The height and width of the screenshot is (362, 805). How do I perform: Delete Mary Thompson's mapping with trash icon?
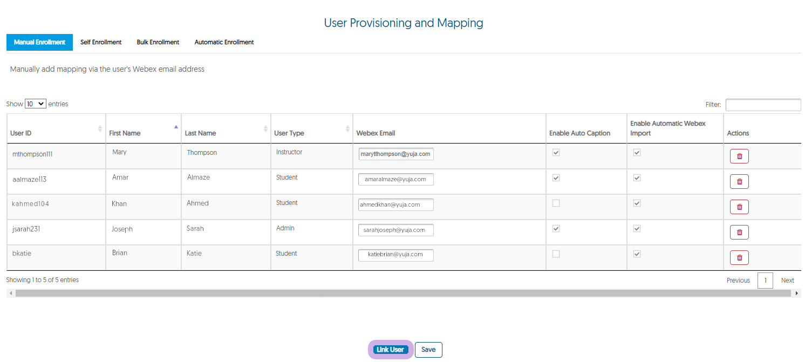739,156
